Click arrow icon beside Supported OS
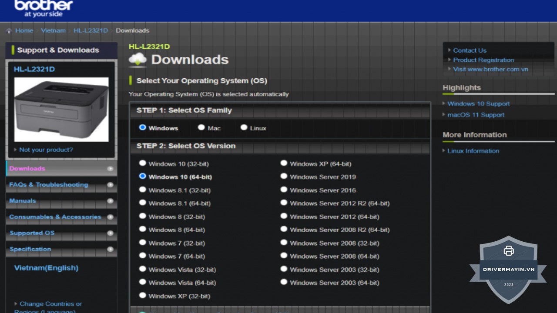Image resolution: width=557 pixels, height=313 pixels. tap(110, 233)
